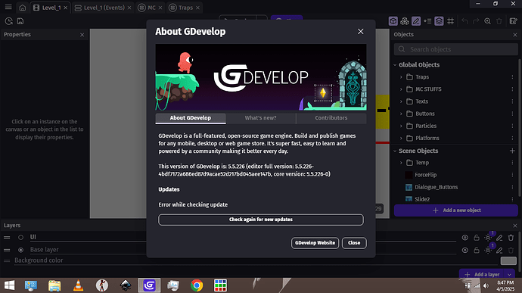Select the Dialogue_Buttons object
This screenshot has height=293, width=522.
[436, 187]
